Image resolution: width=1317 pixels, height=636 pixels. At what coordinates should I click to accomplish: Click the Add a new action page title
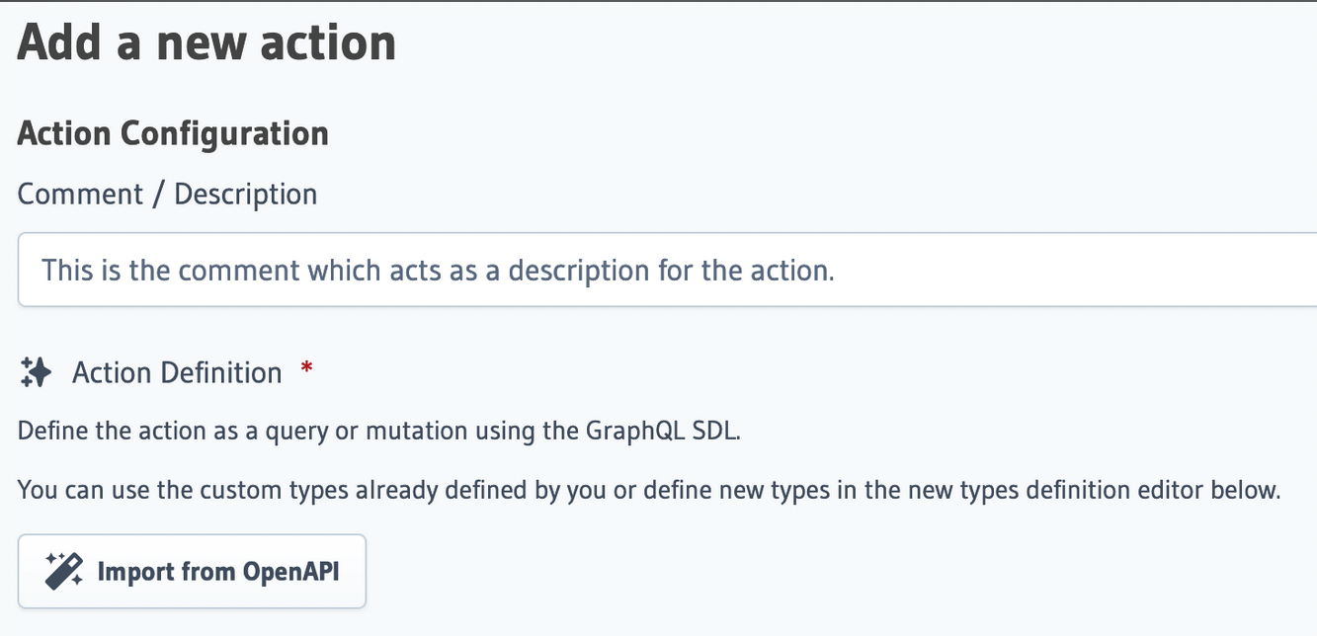pos(206,41)
